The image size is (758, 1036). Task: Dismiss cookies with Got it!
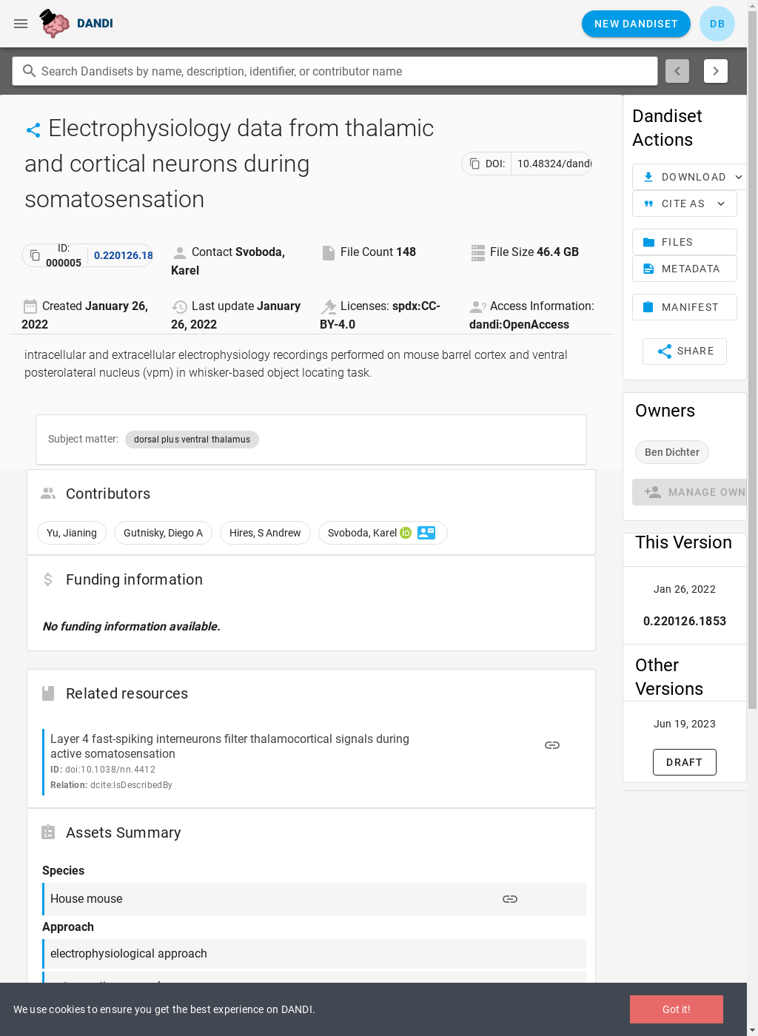677,1009
